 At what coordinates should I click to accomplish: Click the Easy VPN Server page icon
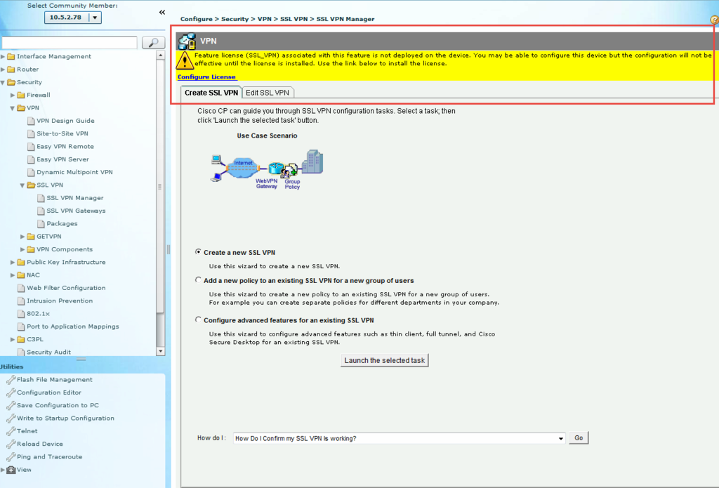coord(31,159)
